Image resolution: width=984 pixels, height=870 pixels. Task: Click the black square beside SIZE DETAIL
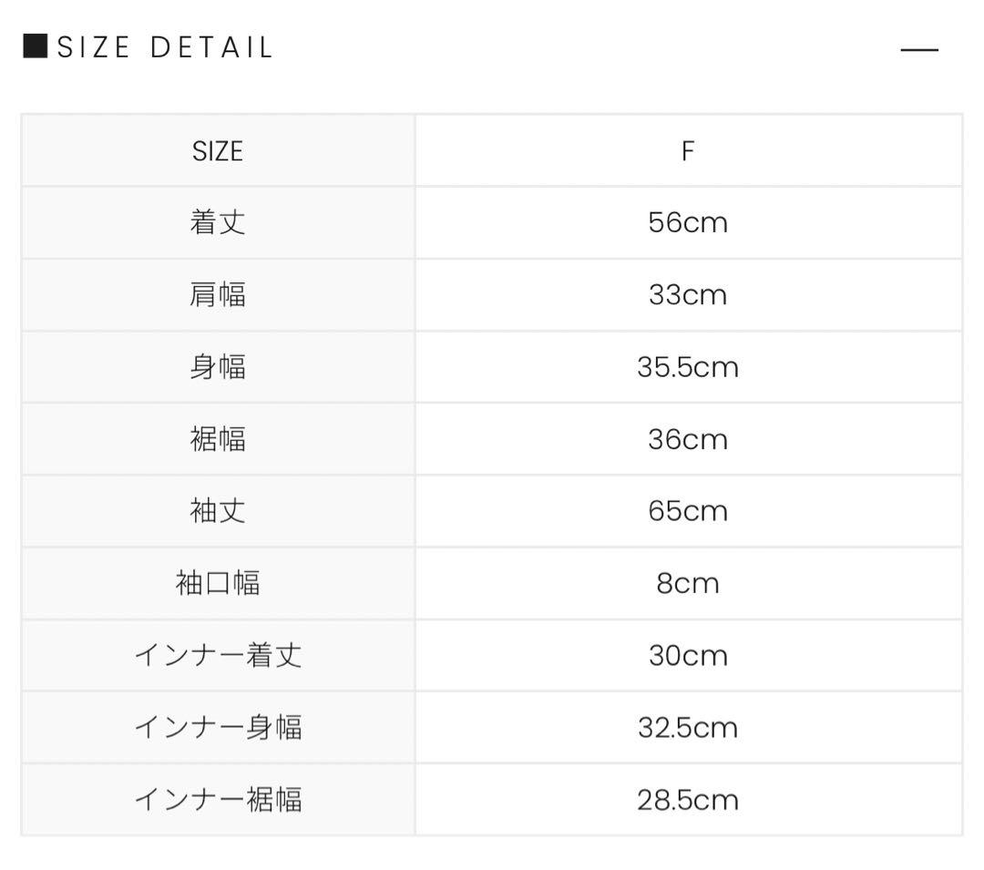[35, 46]
